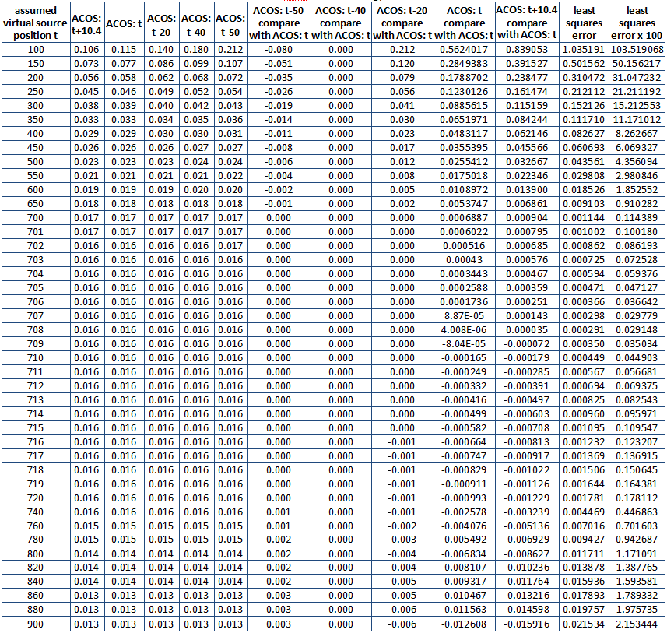Select the cell showing 0.000291
Screen dimensions: 667x633
[584, 329]
